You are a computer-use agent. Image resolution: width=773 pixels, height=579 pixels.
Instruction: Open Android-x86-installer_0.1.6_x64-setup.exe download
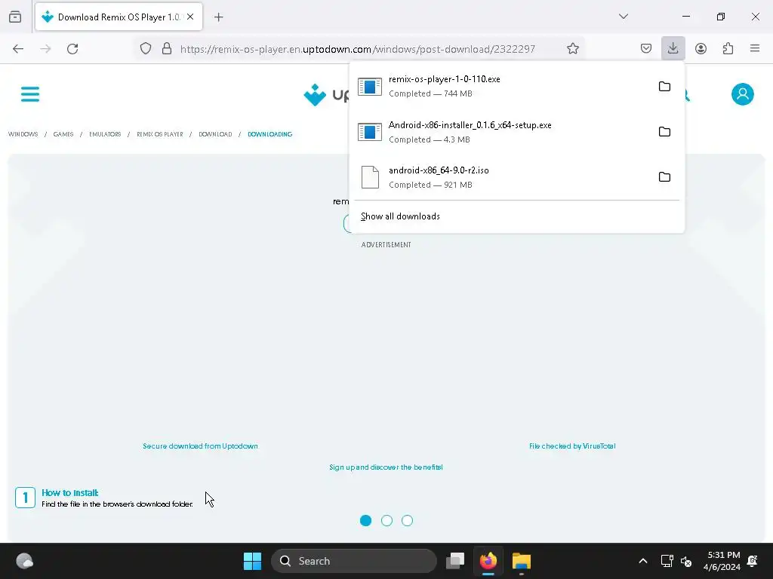click(500, 132)
